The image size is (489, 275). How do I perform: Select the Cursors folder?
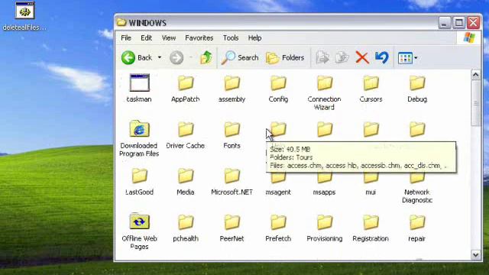pyautogui.click(x=371, y=89)
